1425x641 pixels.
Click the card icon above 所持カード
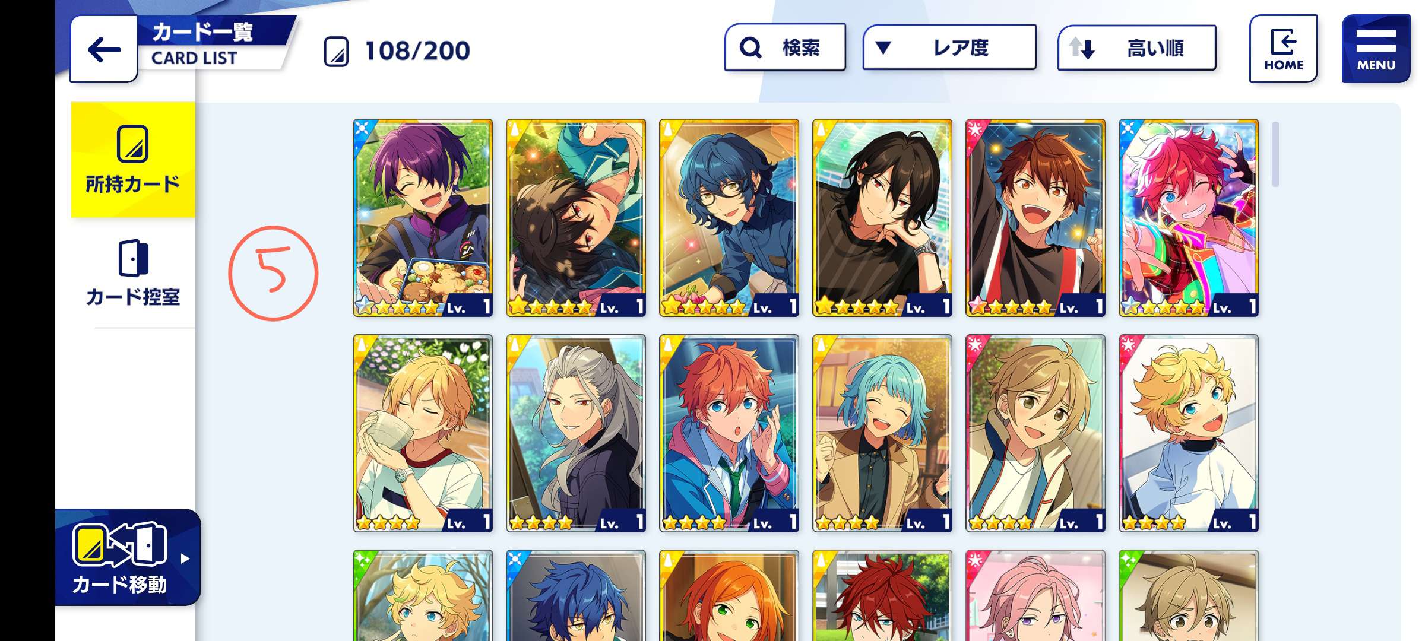(x=133, y=144)
